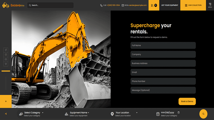The image size is (214, 120).
Task: Click the header Search field
Action: tap(50, 5)
